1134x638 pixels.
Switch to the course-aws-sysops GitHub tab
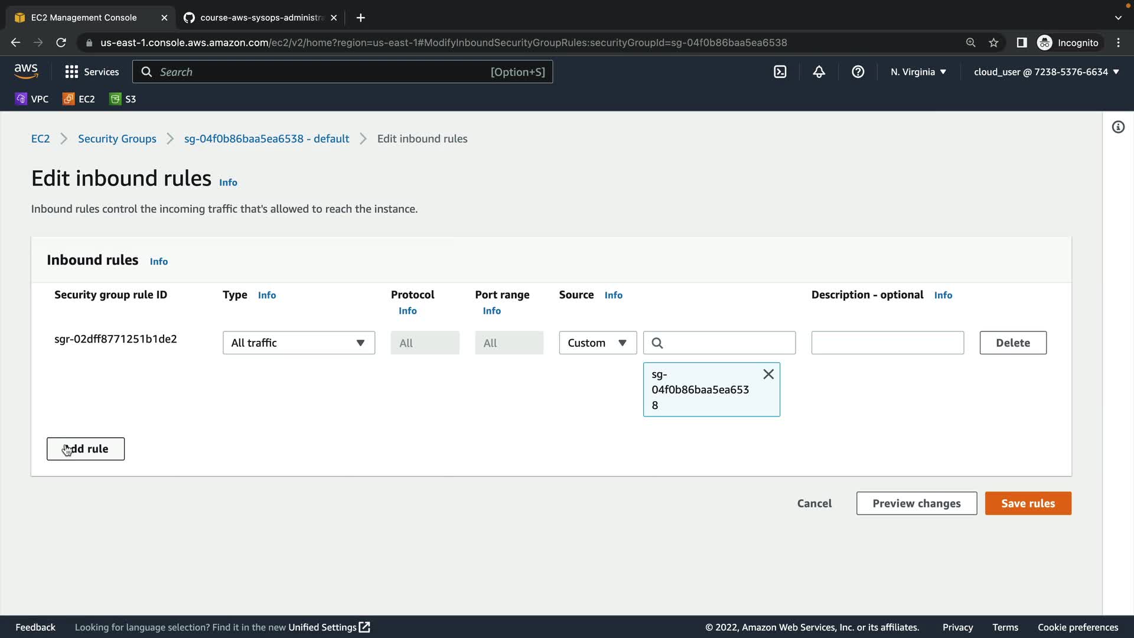(x=260, y=18)
